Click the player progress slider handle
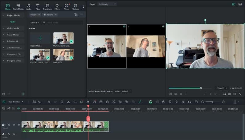 [x=201, y=88]
